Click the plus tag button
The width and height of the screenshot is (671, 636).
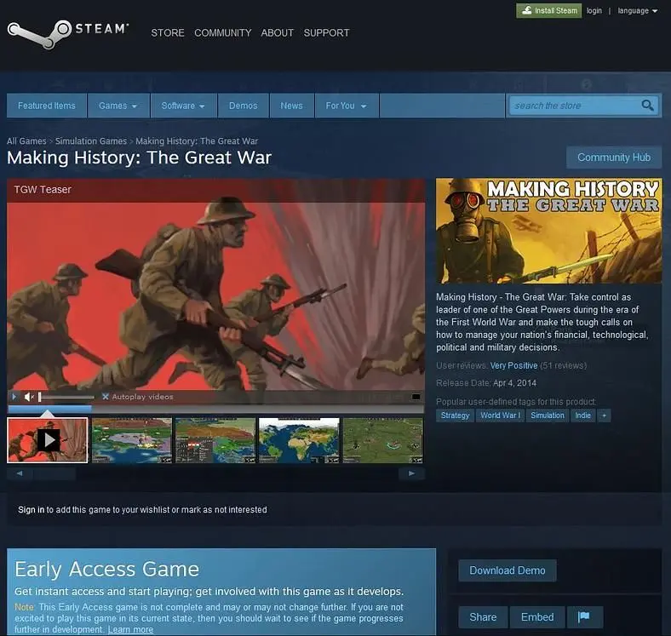click(604, 415)
